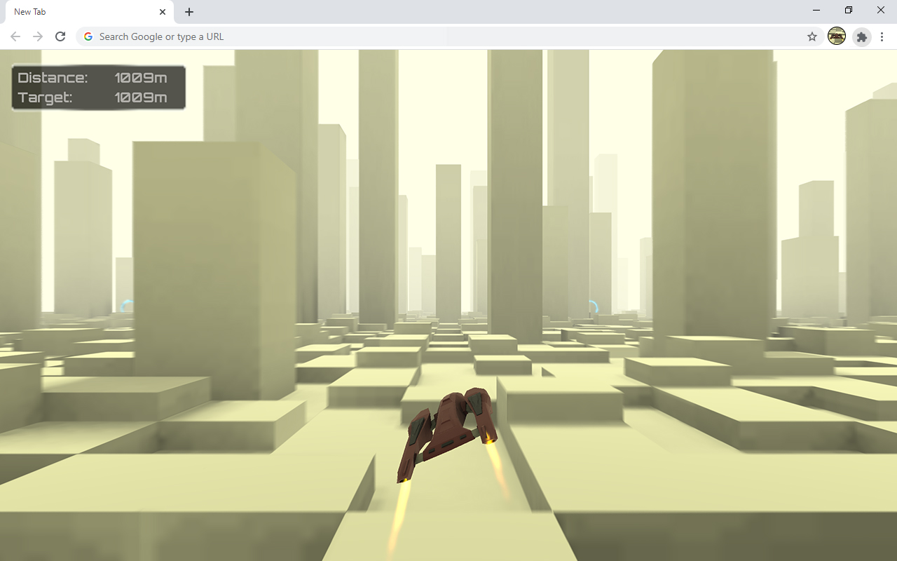
Task: Open a new tab with plus button
Action: click(x=189, y=12)
